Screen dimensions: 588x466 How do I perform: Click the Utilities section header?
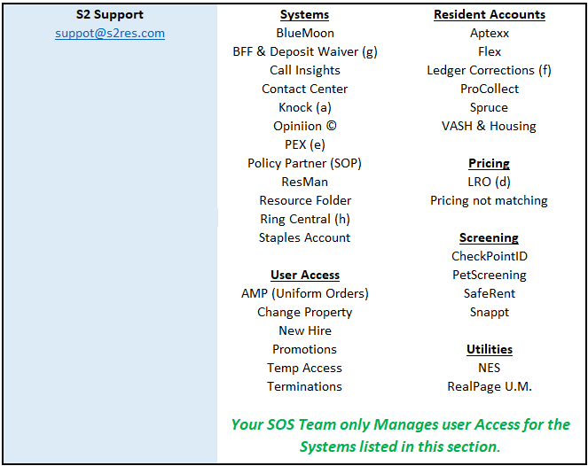click(490, 349)
